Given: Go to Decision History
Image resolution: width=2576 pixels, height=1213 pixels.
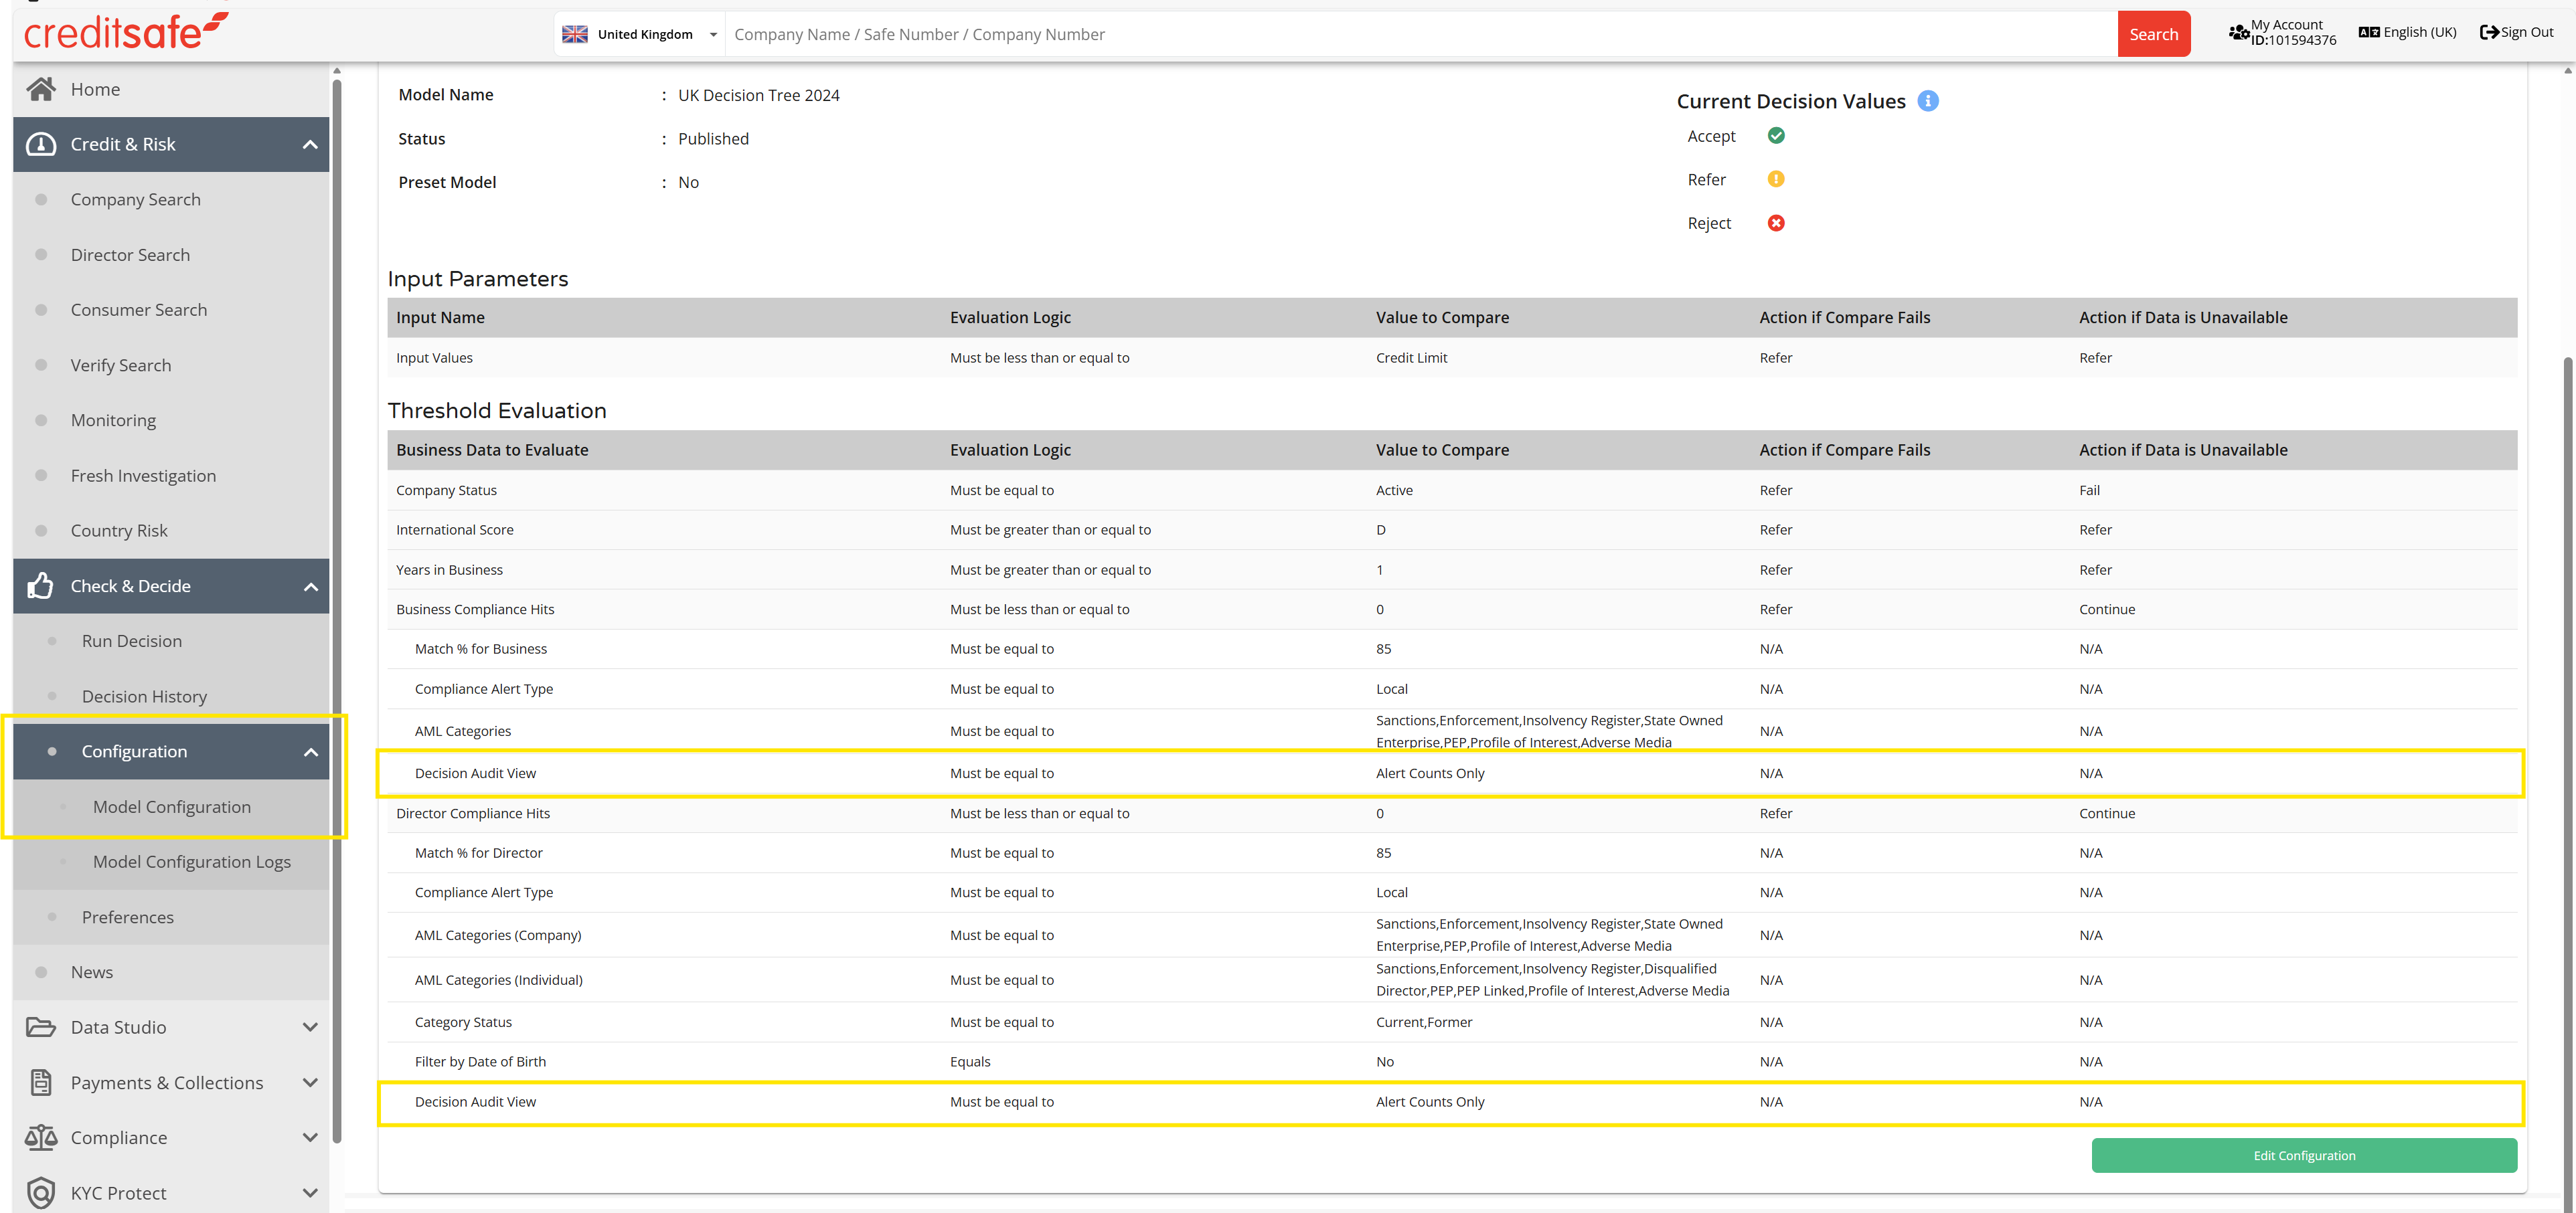Looking at the screenshot, I should pos(144,696).
